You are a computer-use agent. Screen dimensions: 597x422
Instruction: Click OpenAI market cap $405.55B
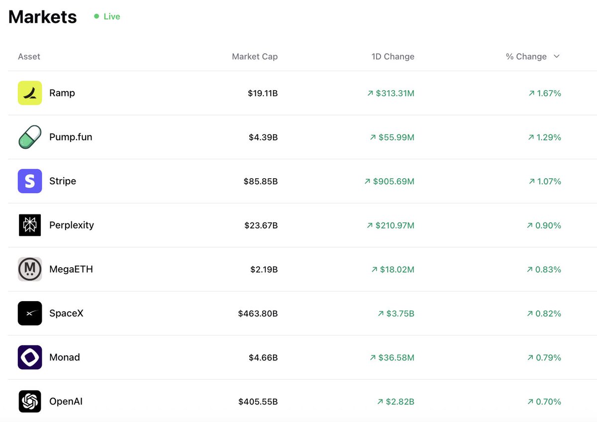coord(258,402)
